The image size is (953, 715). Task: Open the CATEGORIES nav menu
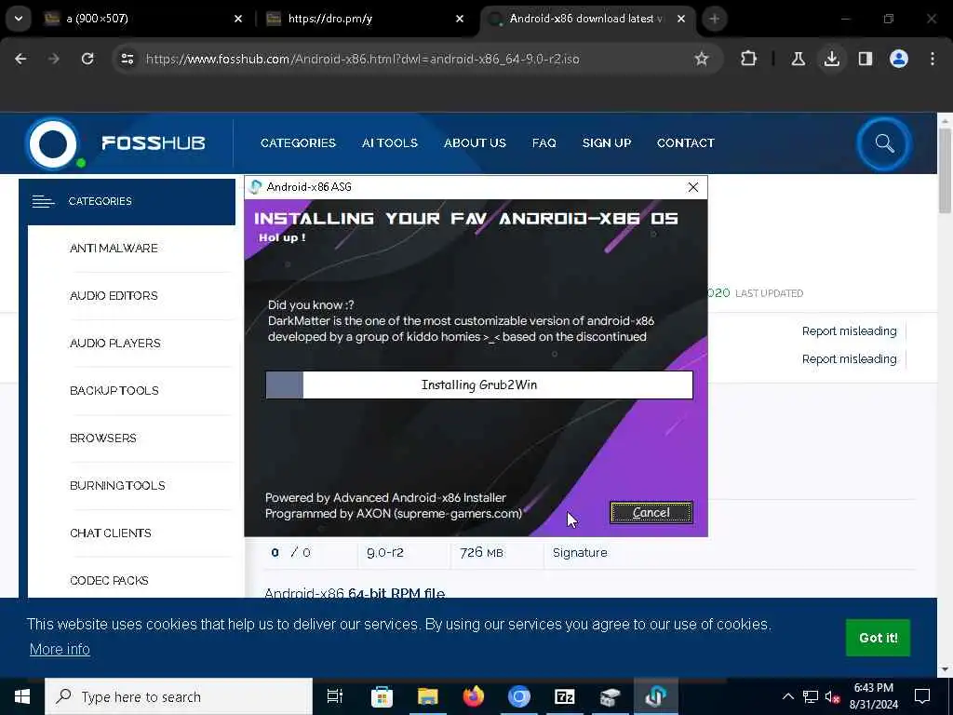[x=298, y=142]
